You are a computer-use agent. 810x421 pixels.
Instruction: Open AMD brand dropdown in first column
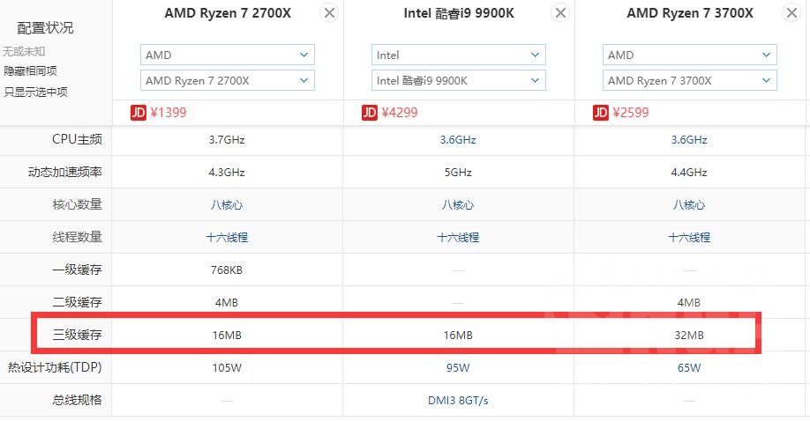[227, 55]
